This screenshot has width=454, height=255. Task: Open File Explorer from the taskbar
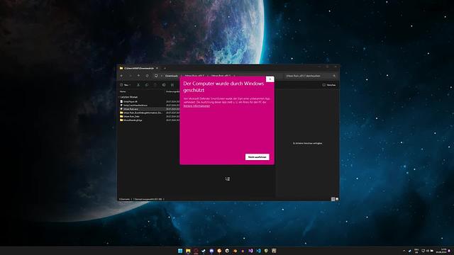(x=188, y=251)
